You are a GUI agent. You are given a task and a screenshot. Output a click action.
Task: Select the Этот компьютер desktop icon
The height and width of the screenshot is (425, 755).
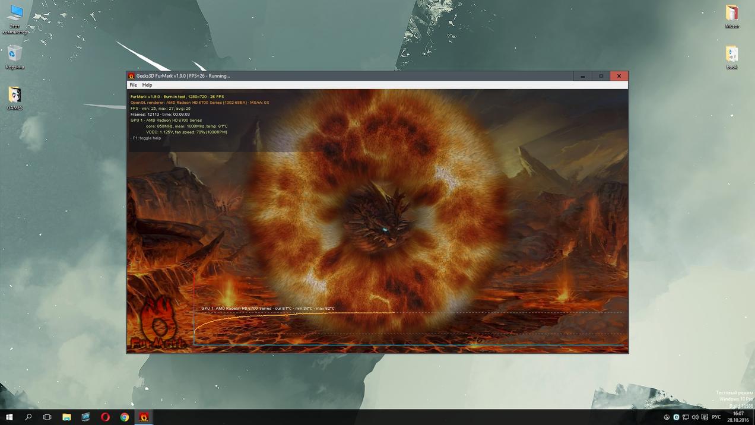[15, 19]
